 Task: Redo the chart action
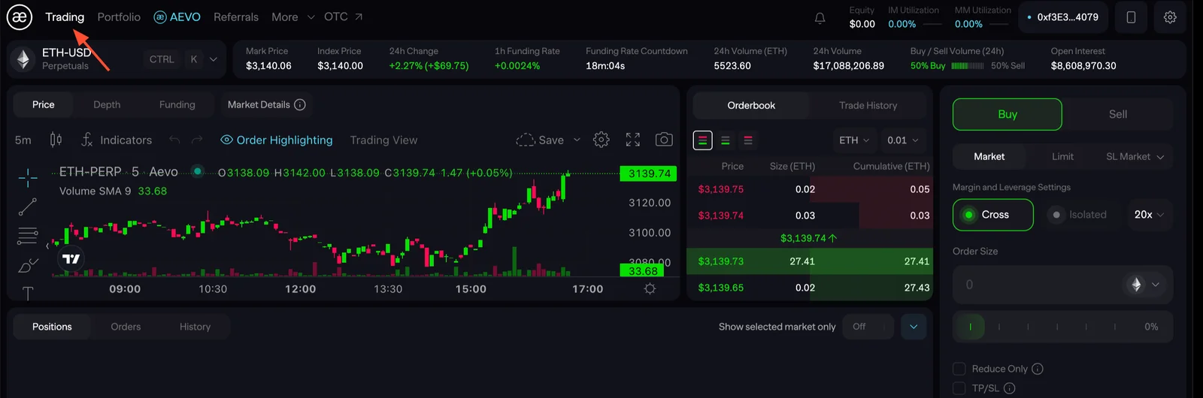click(x=197, y=140)
